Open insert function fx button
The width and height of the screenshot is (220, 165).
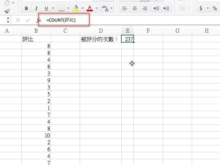click(x=39, y=20)
